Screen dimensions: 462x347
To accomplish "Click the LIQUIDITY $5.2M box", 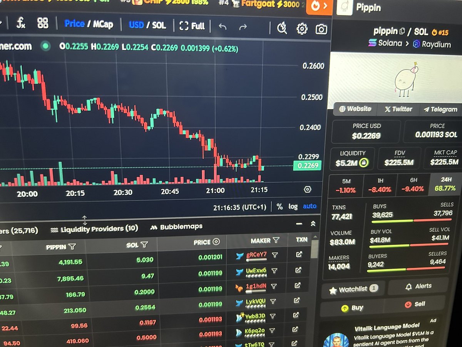I will pyautogui.click(x=352, y=158).
